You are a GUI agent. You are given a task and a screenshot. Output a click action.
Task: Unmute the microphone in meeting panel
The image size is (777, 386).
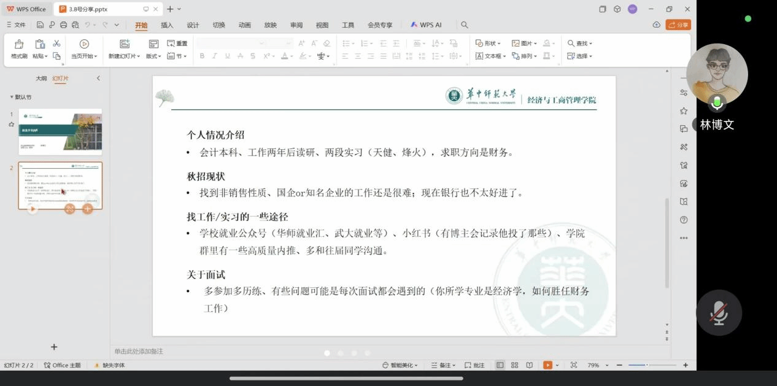718,313
